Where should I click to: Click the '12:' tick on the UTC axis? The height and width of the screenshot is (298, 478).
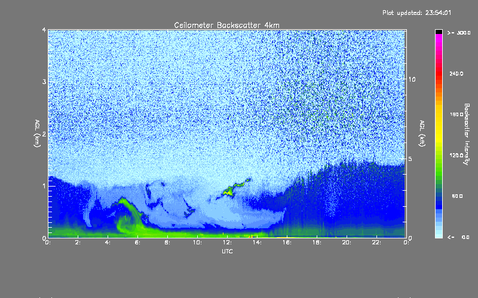(x=227, y=243)
